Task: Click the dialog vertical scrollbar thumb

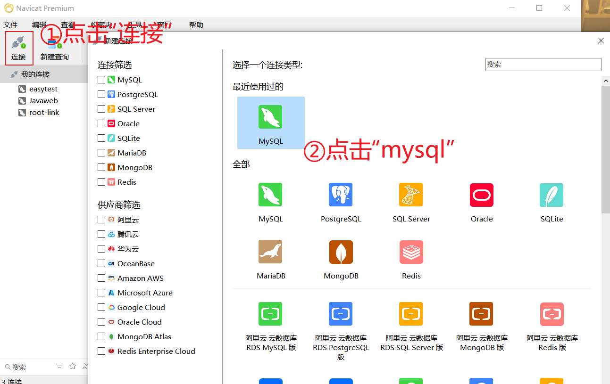Action: 606,150
